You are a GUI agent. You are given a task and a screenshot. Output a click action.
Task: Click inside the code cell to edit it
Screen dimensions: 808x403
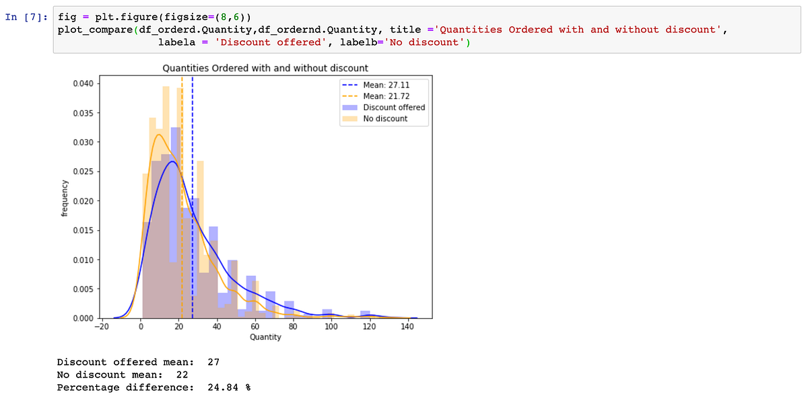(269, 30)
